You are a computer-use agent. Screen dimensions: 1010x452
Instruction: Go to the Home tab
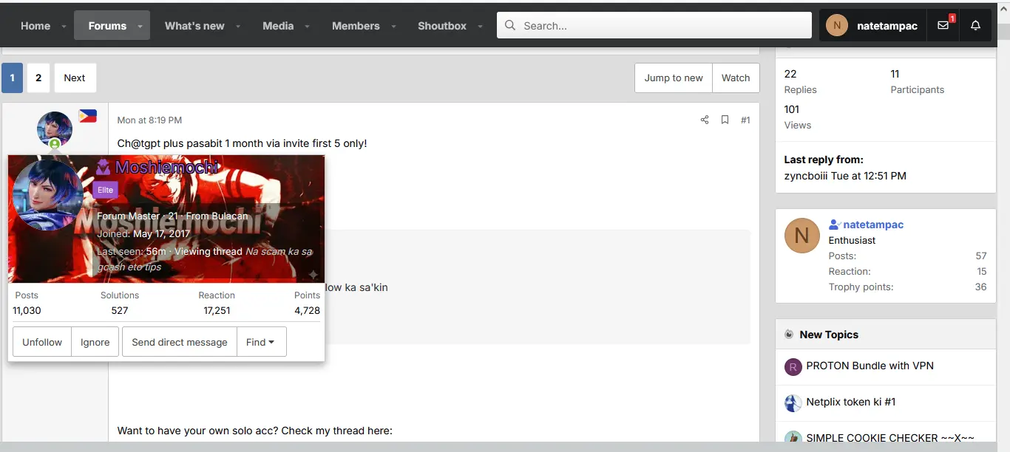tap(35, 26)
